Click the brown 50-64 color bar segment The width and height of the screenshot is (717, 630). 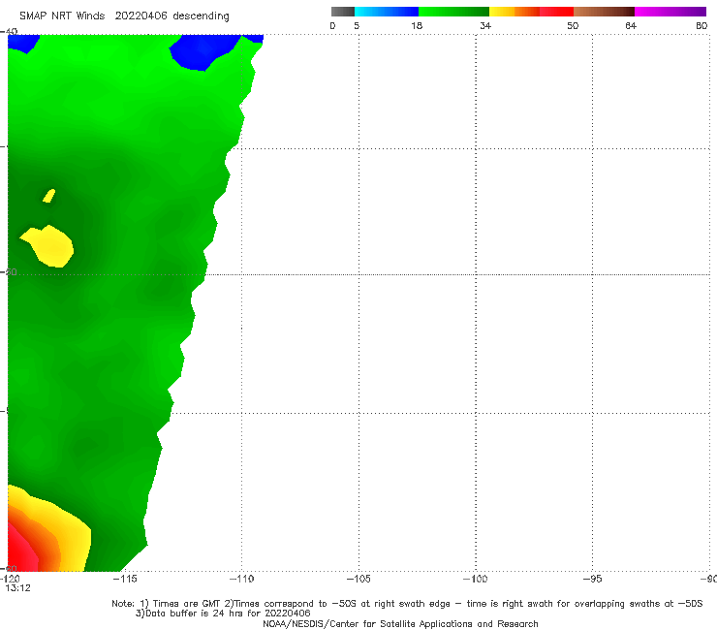604,12
